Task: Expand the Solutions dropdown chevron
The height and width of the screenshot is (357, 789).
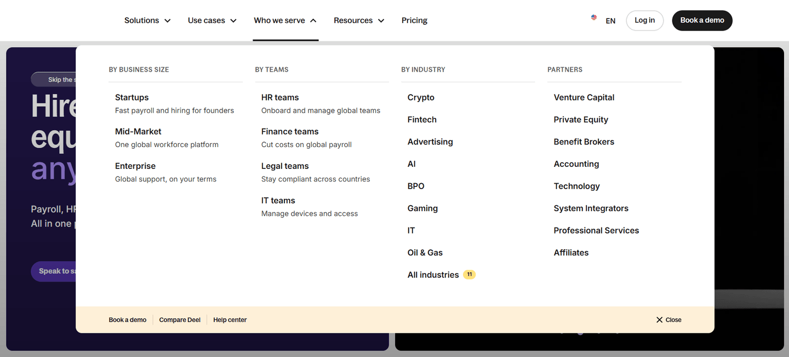Action: (x=168, y=21)
